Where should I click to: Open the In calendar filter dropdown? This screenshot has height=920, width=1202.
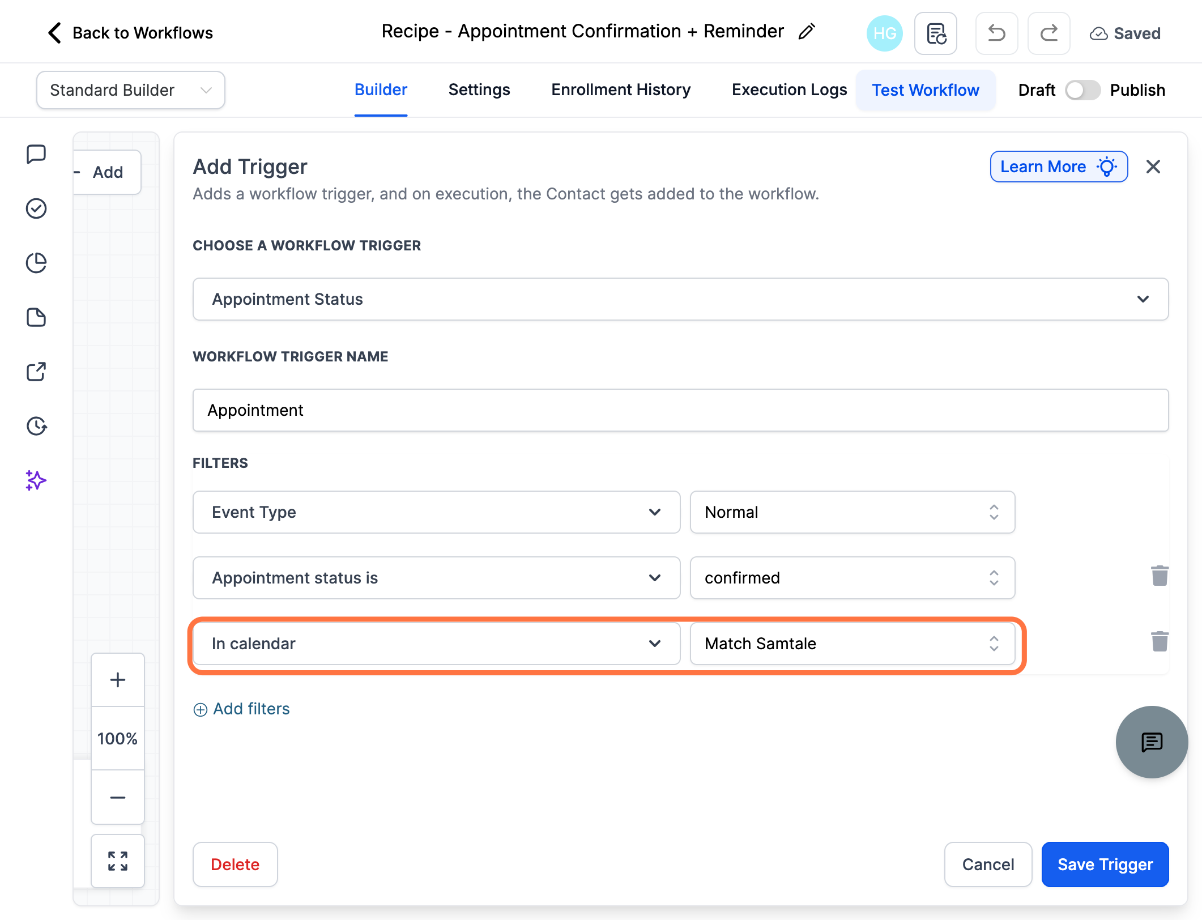(x=436, y=644)
